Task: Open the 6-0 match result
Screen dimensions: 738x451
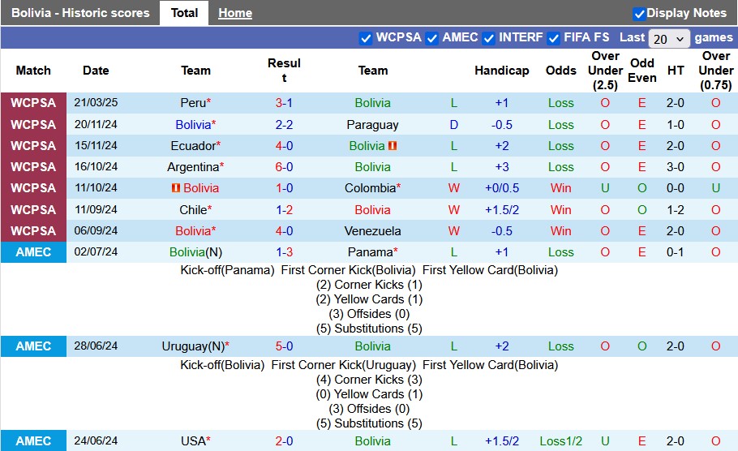Action: (284, 167)
